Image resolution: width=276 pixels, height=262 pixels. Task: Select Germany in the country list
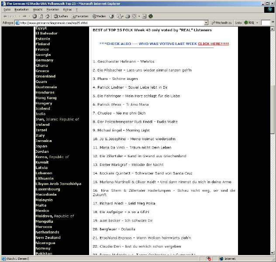click(x=44, y=60)
